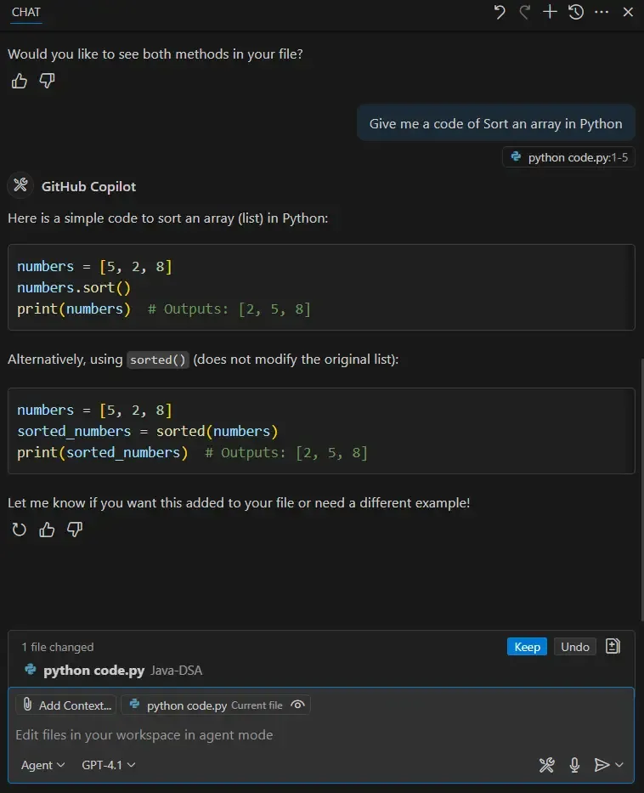Click Python icon beside changed python code.py
Screen dimensions: 644x793
pos(31,670)
